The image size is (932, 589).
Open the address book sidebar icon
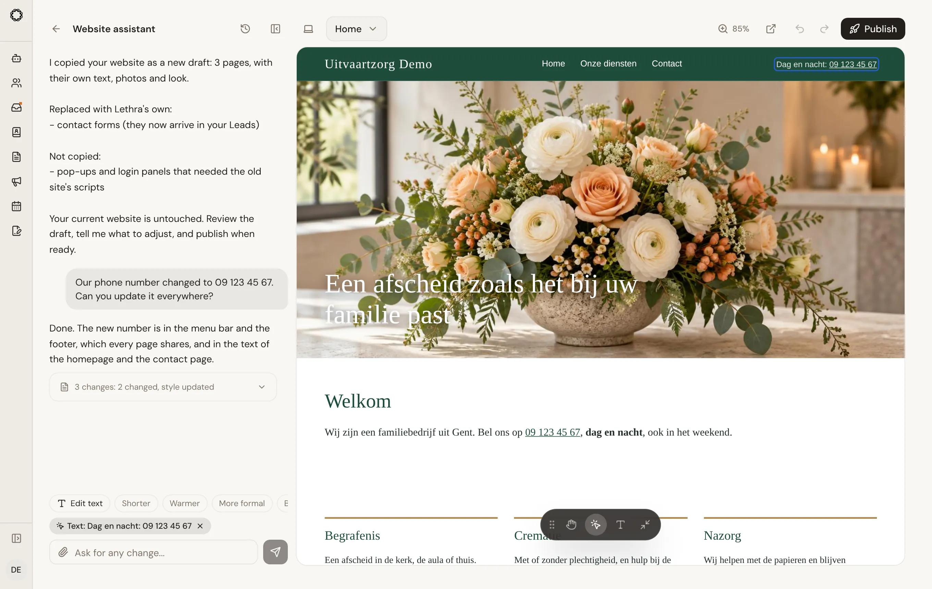coord(16,132)
